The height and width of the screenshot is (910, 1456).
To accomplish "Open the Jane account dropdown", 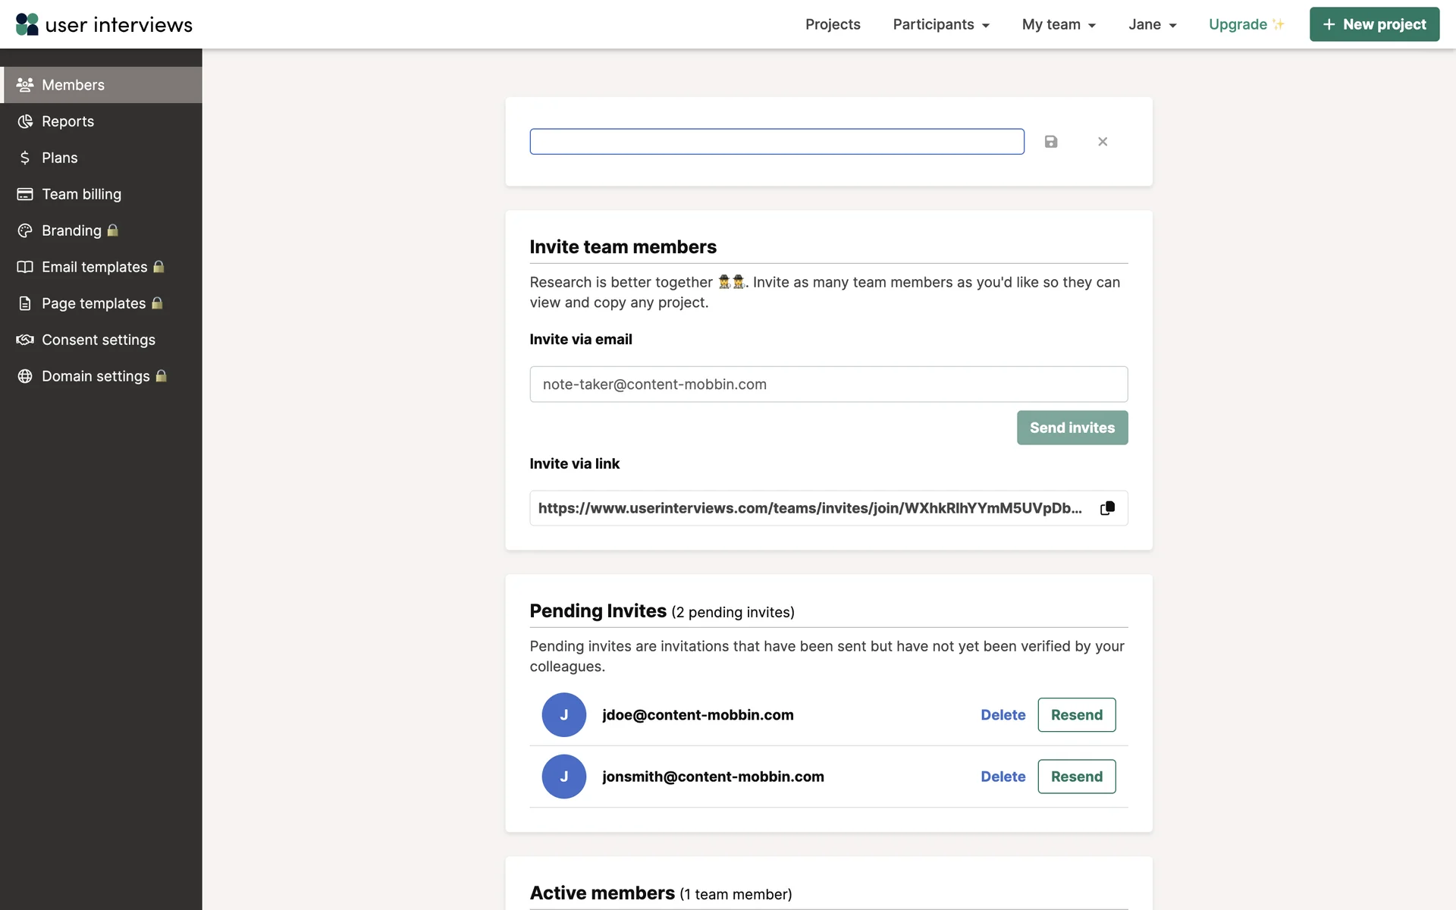I will 1151,24.
